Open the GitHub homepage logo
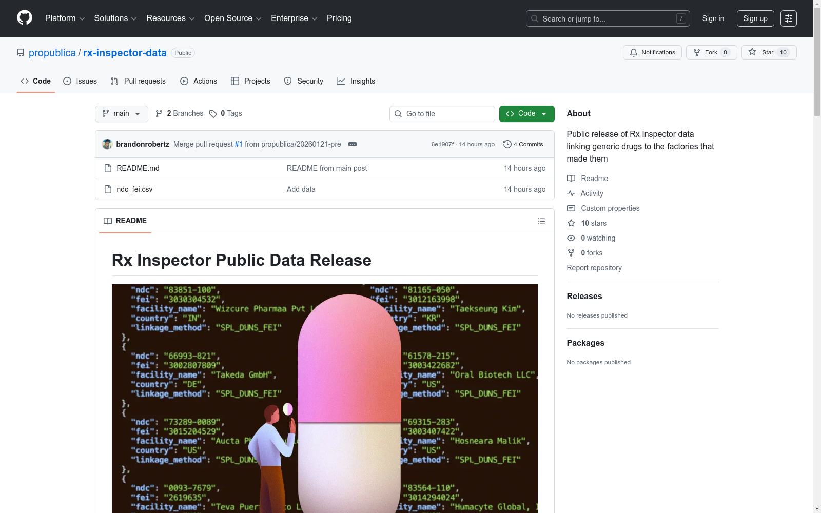 pyautogui.click(x=25, y=18)
